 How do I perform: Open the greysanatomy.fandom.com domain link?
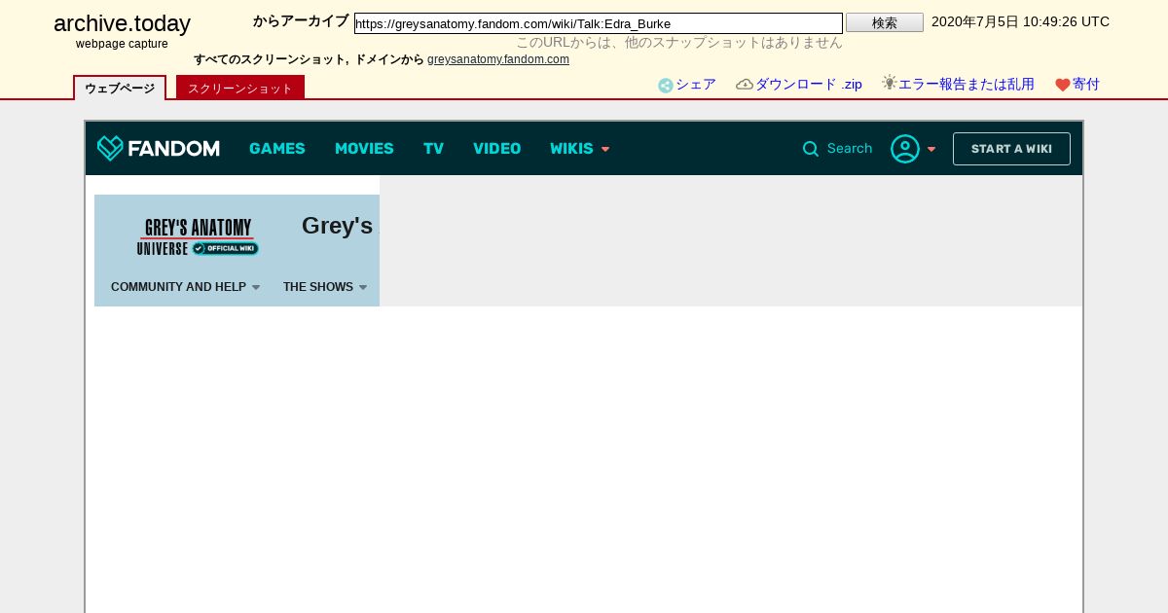click(498, 59)
